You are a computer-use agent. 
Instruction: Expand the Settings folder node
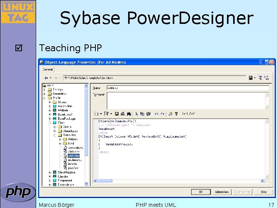tap(44, 90)
